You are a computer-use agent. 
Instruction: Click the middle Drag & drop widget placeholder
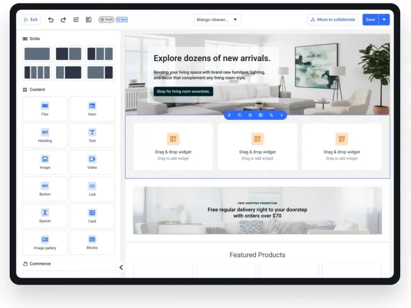pos(257,147)
